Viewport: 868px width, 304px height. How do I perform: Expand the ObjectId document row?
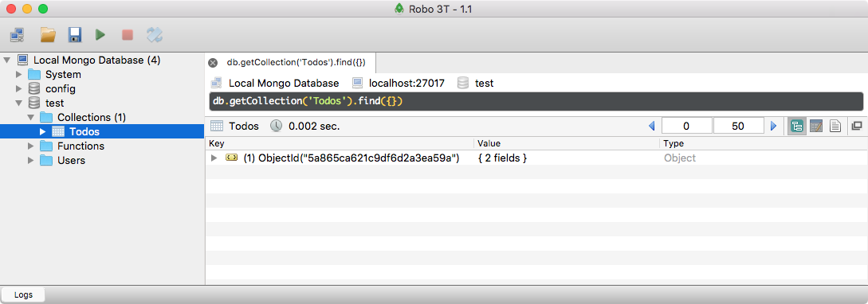coord(214,158)
